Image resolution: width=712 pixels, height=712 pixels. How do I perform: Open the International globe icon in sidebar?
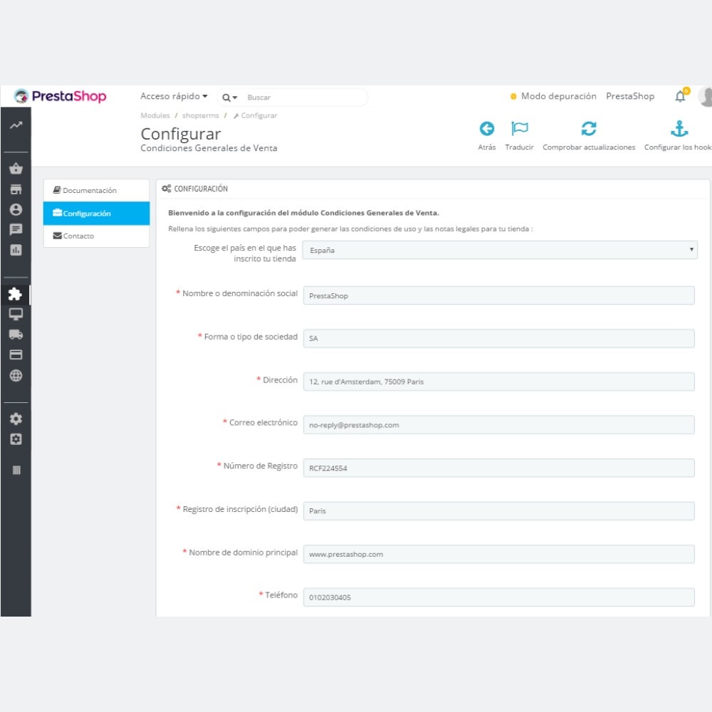click(x=16, y=375)
